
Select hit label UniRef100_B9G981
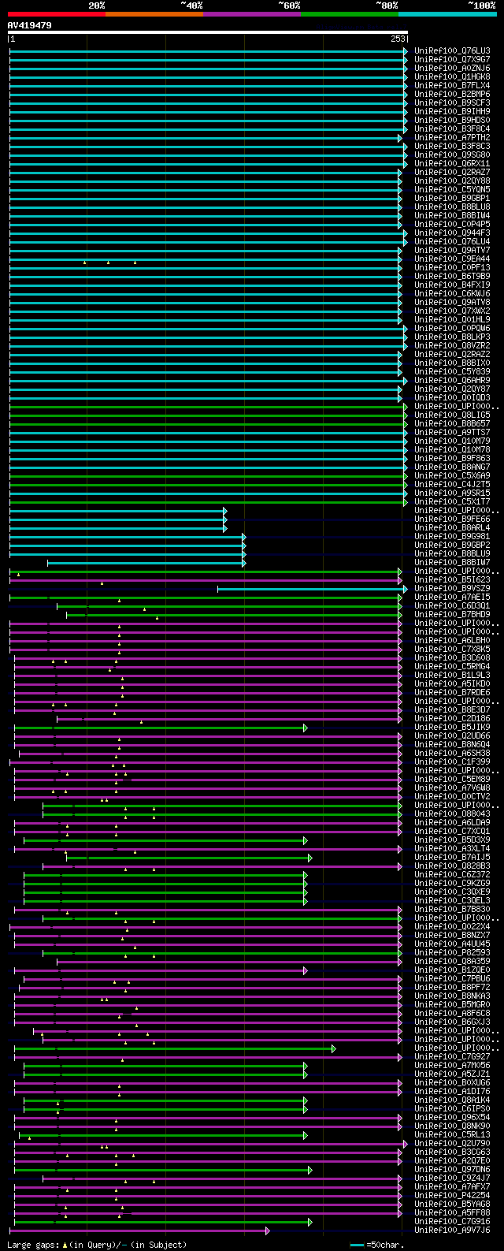(x=452, y=537)
